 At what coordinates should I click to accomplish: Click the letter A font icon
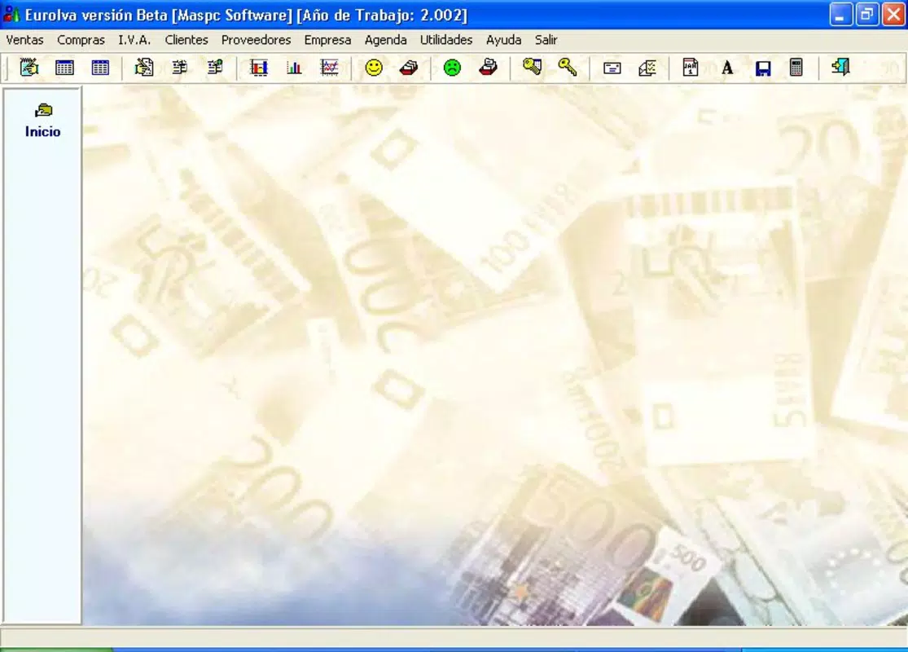click(x=726, y=68)
